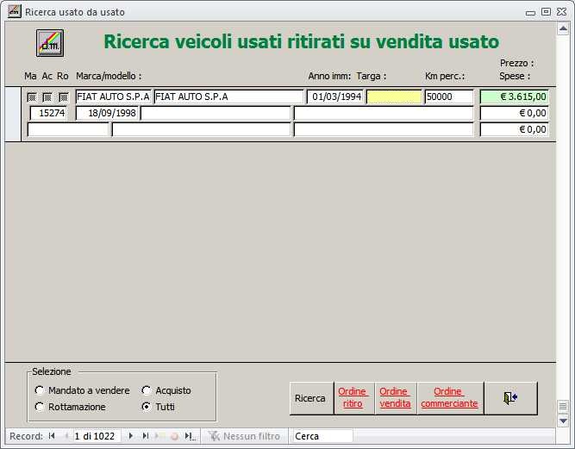
Task: Click the green price field € 3.615,00
Action: [x=514, y=97]
